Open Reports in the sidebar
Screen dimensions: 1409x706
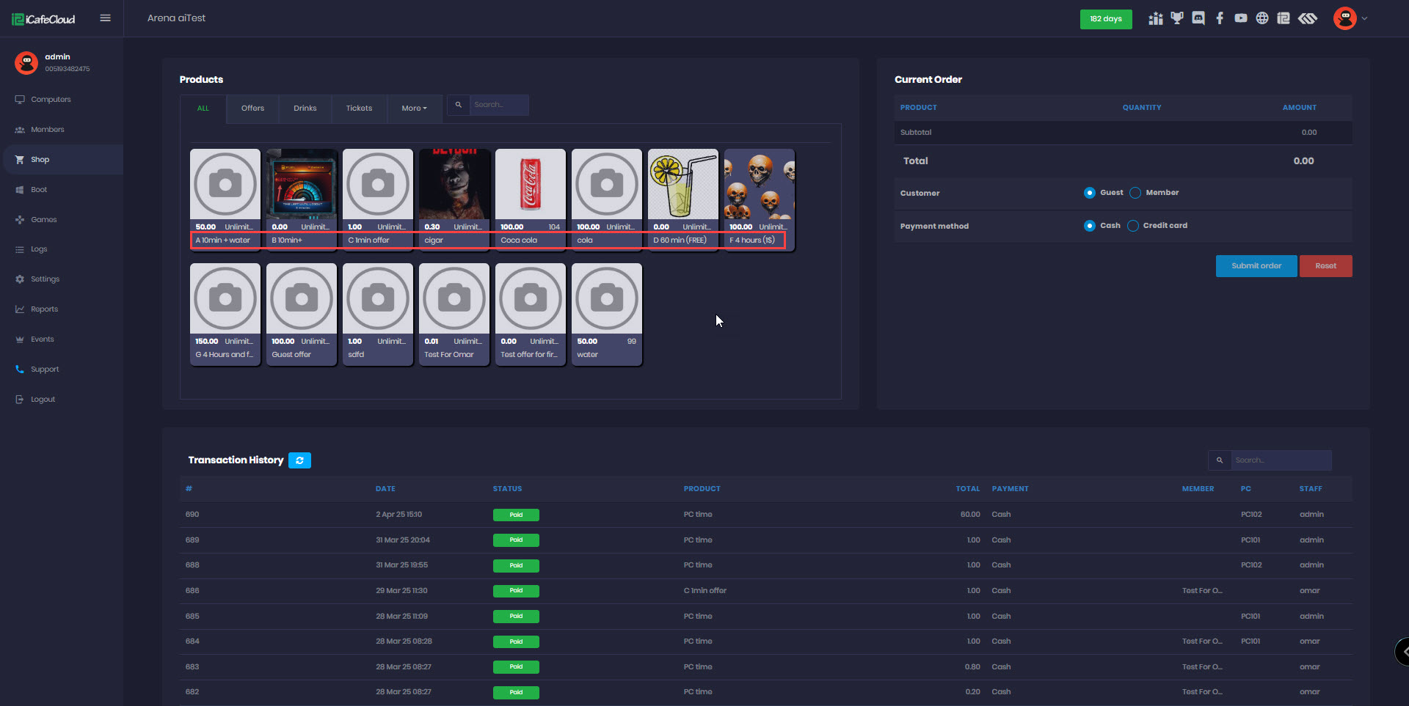[x=44, y=309]
